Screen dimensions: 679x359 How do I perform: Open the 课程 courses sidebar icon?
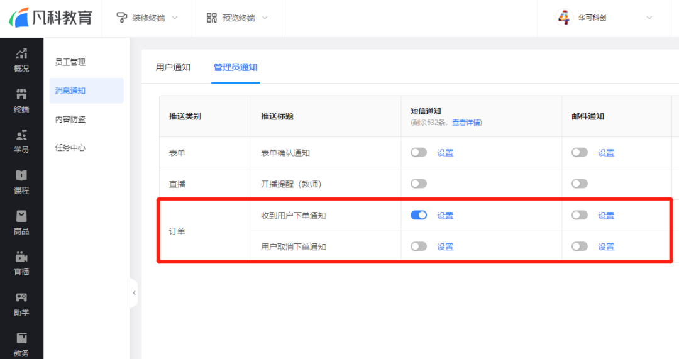21,182
